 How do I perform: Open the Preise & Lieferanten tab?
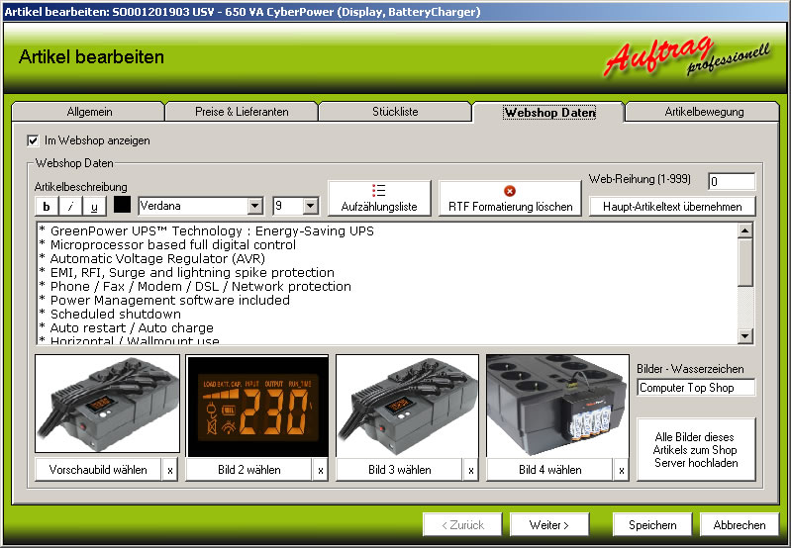pos(242,112)
